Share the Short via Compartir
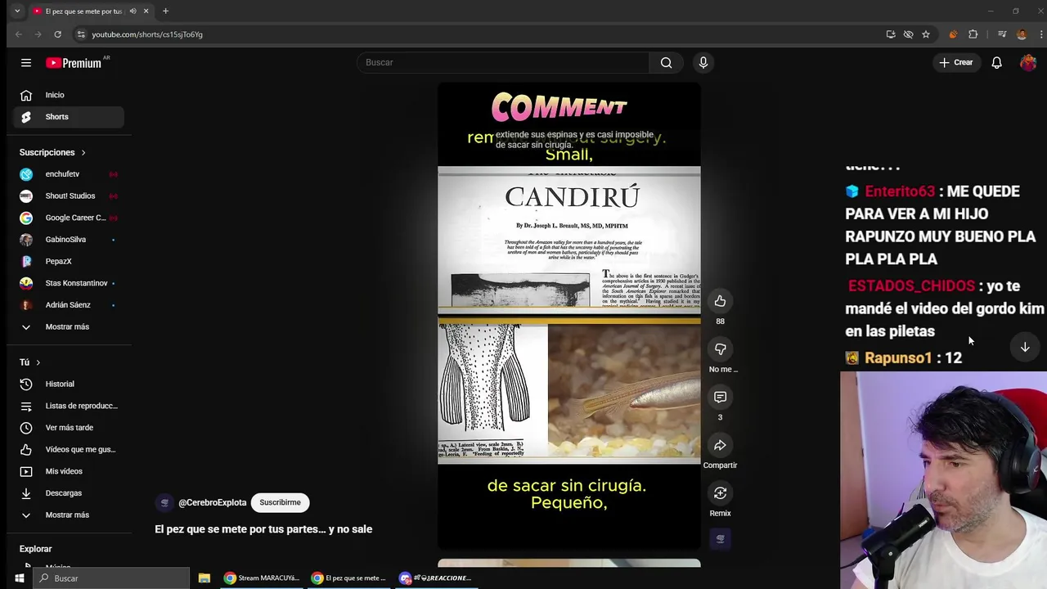Image resolution: width=1047 pixels, height=589 pixels. [x=720, y=446]
